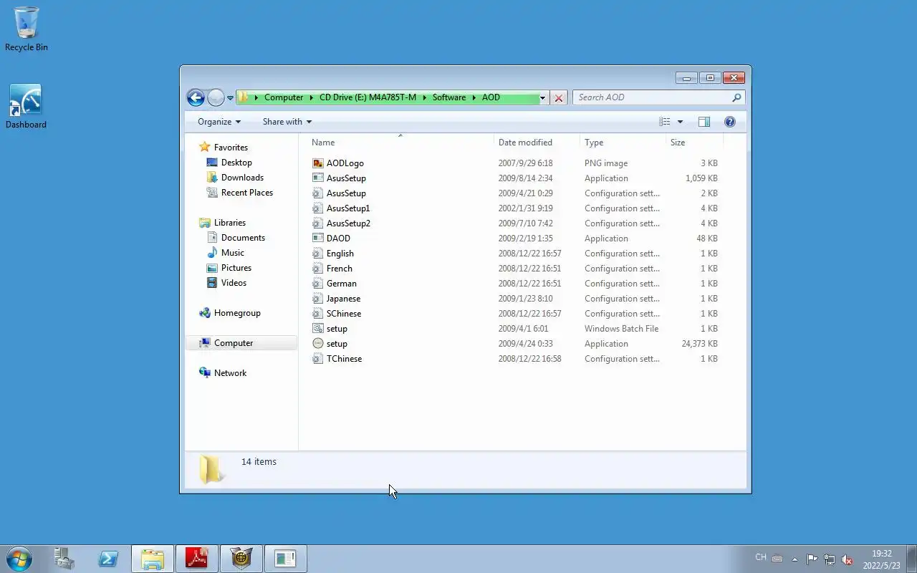The width and height of the screenshot is (917, 573).
Task: Expand breadcrumb arrow after Software segment
Action: tap(474, 97)
